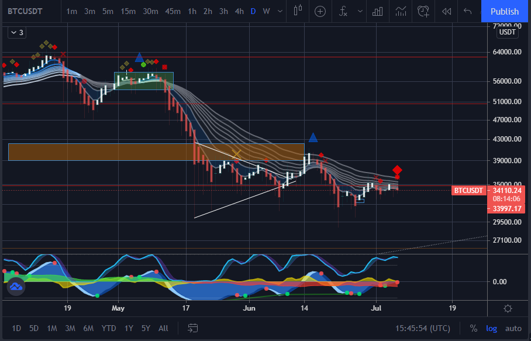Toggle the log scale
531x341 pixels.
coord(491,328)
